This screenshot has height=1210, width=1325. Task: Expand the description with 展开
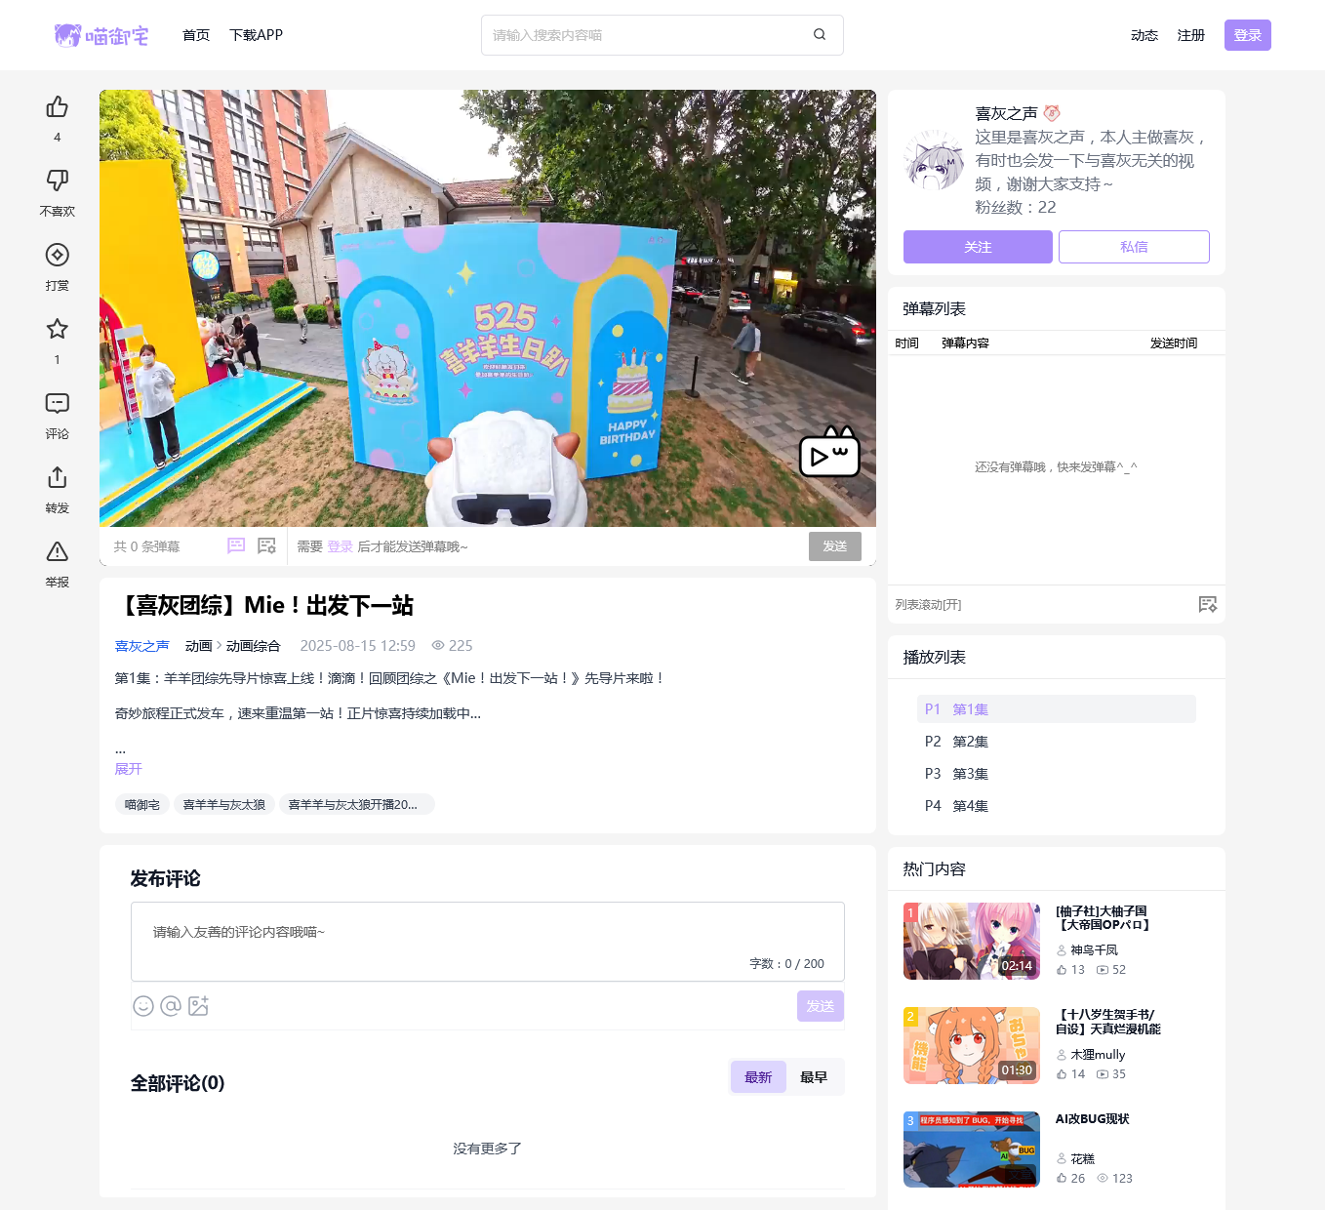(128, 769)
